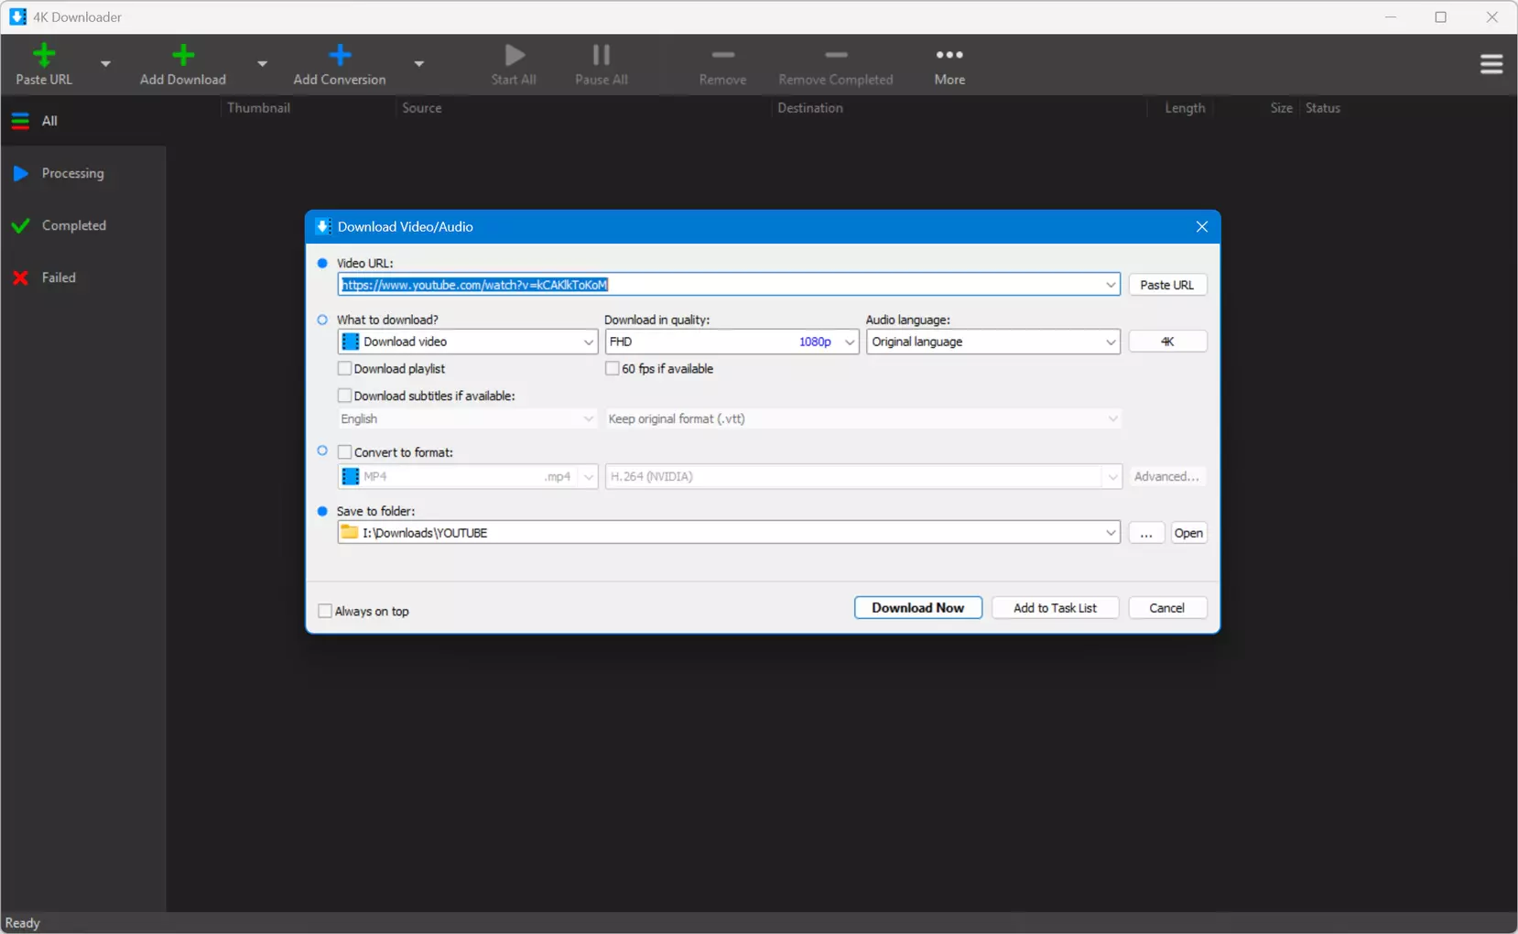Open the Audio language dropdown

coord(993,342)
